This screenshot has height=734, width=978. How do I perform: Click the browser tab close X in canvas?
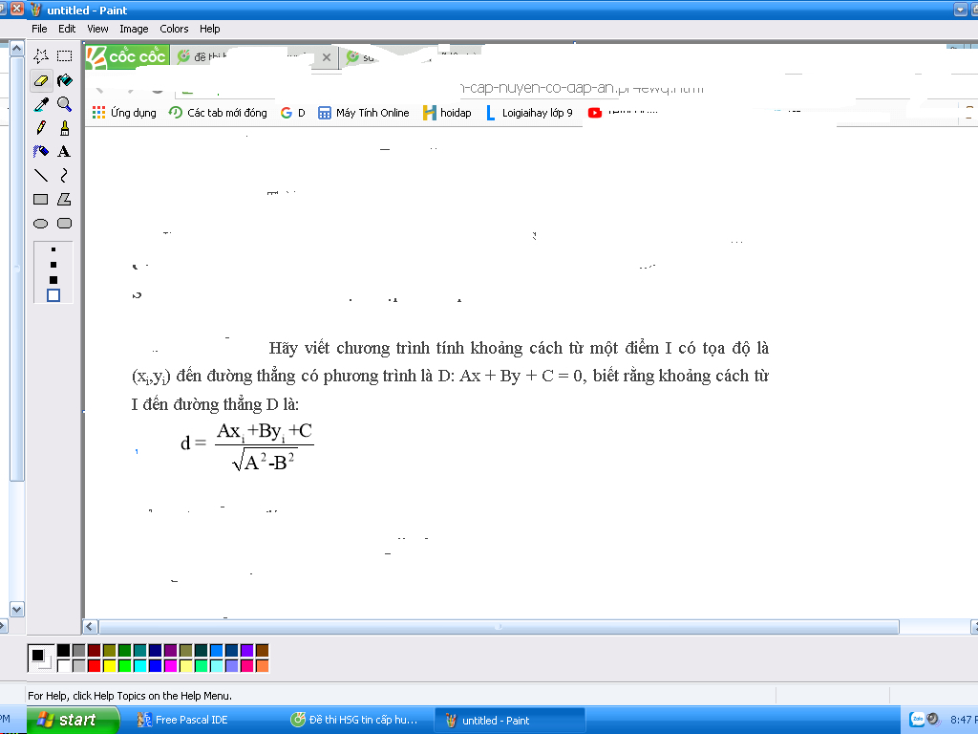(327, 57)
